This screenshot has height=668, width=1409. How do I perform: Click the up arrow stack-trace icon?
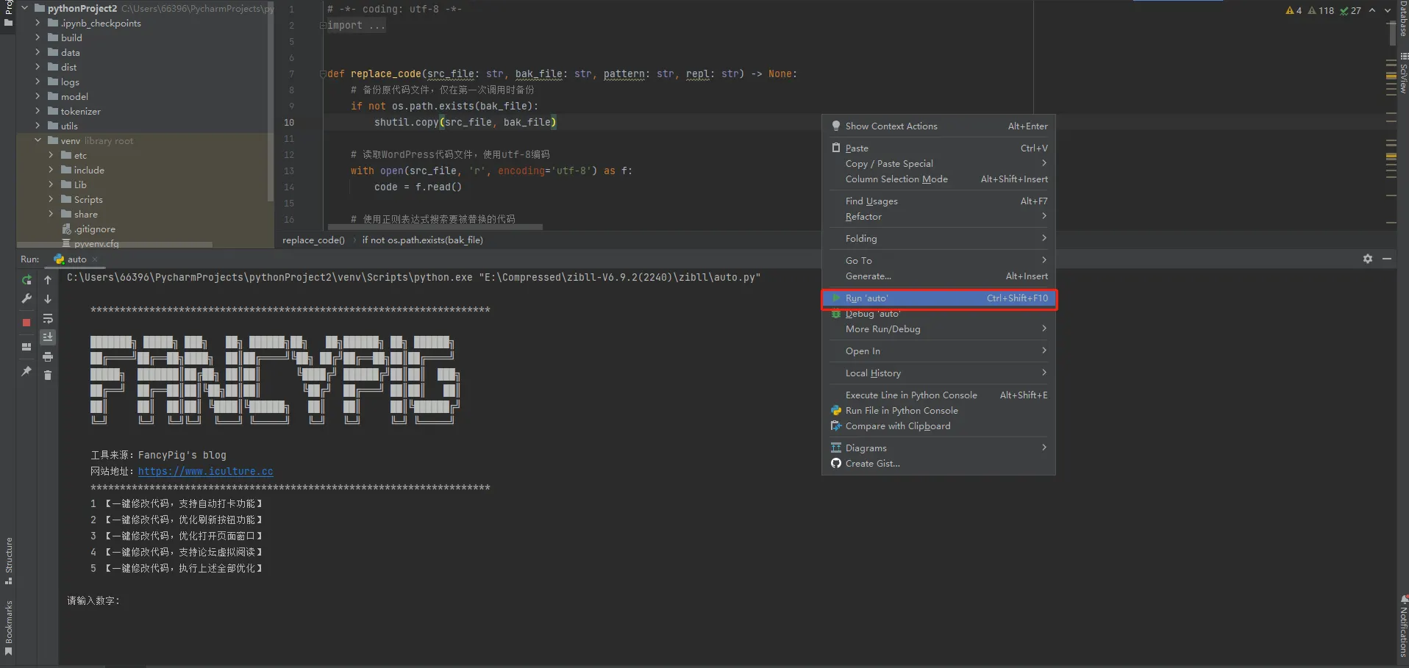coord(48,280)
